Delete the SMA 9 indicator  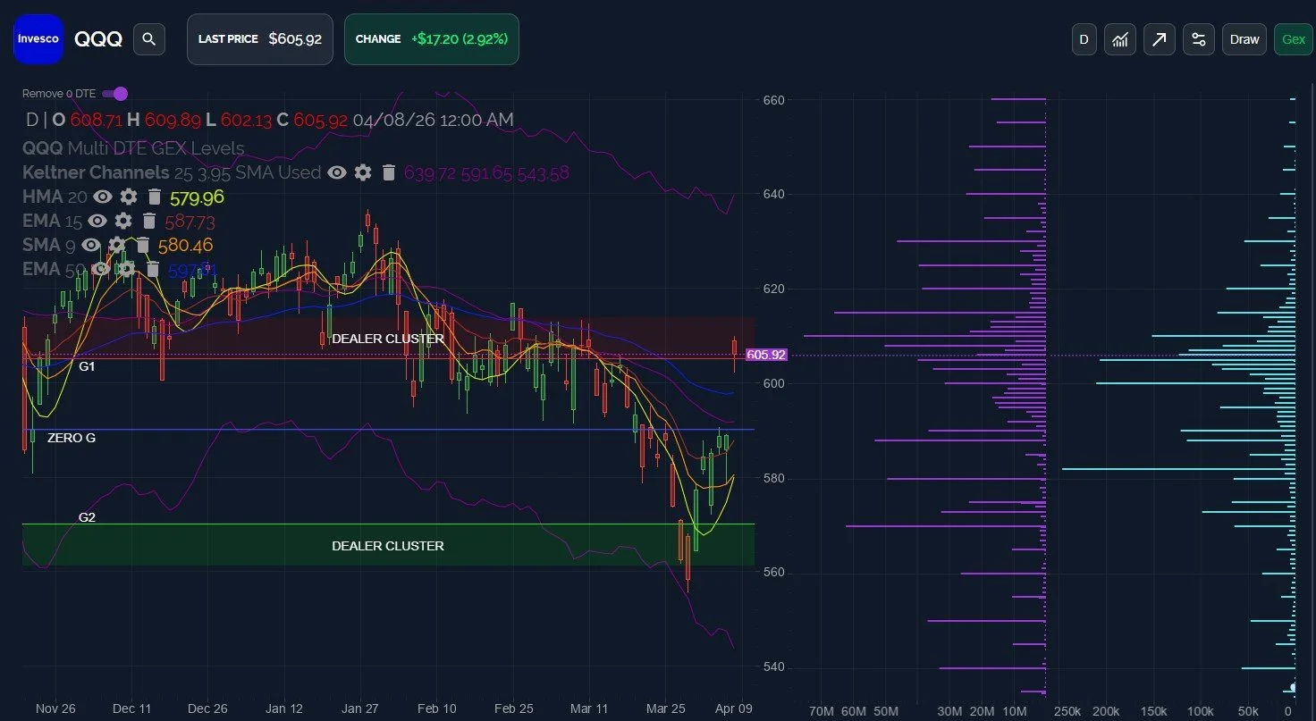pyautogui.click(x=143, y=245)
